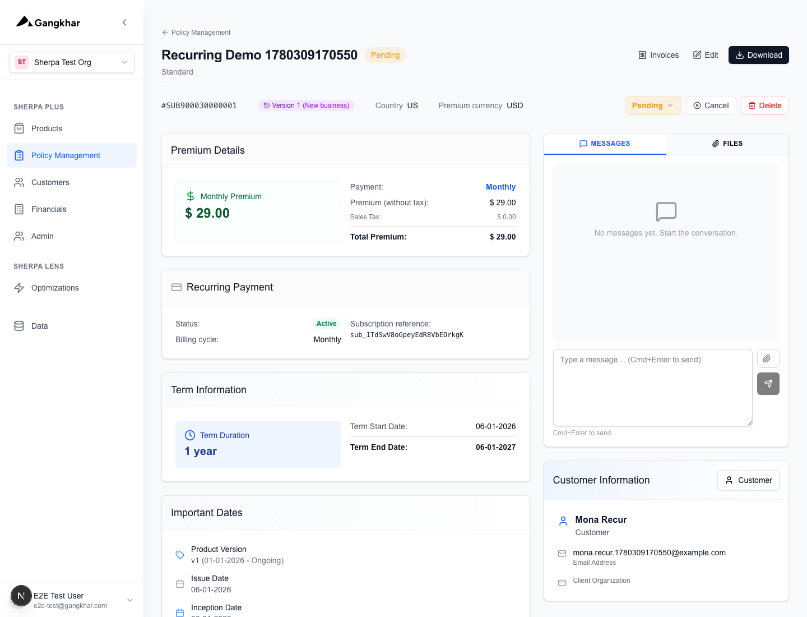Click Term Start Date value 06-01-2026
This screenshot has height=617, width=807.
click(495, 426)
